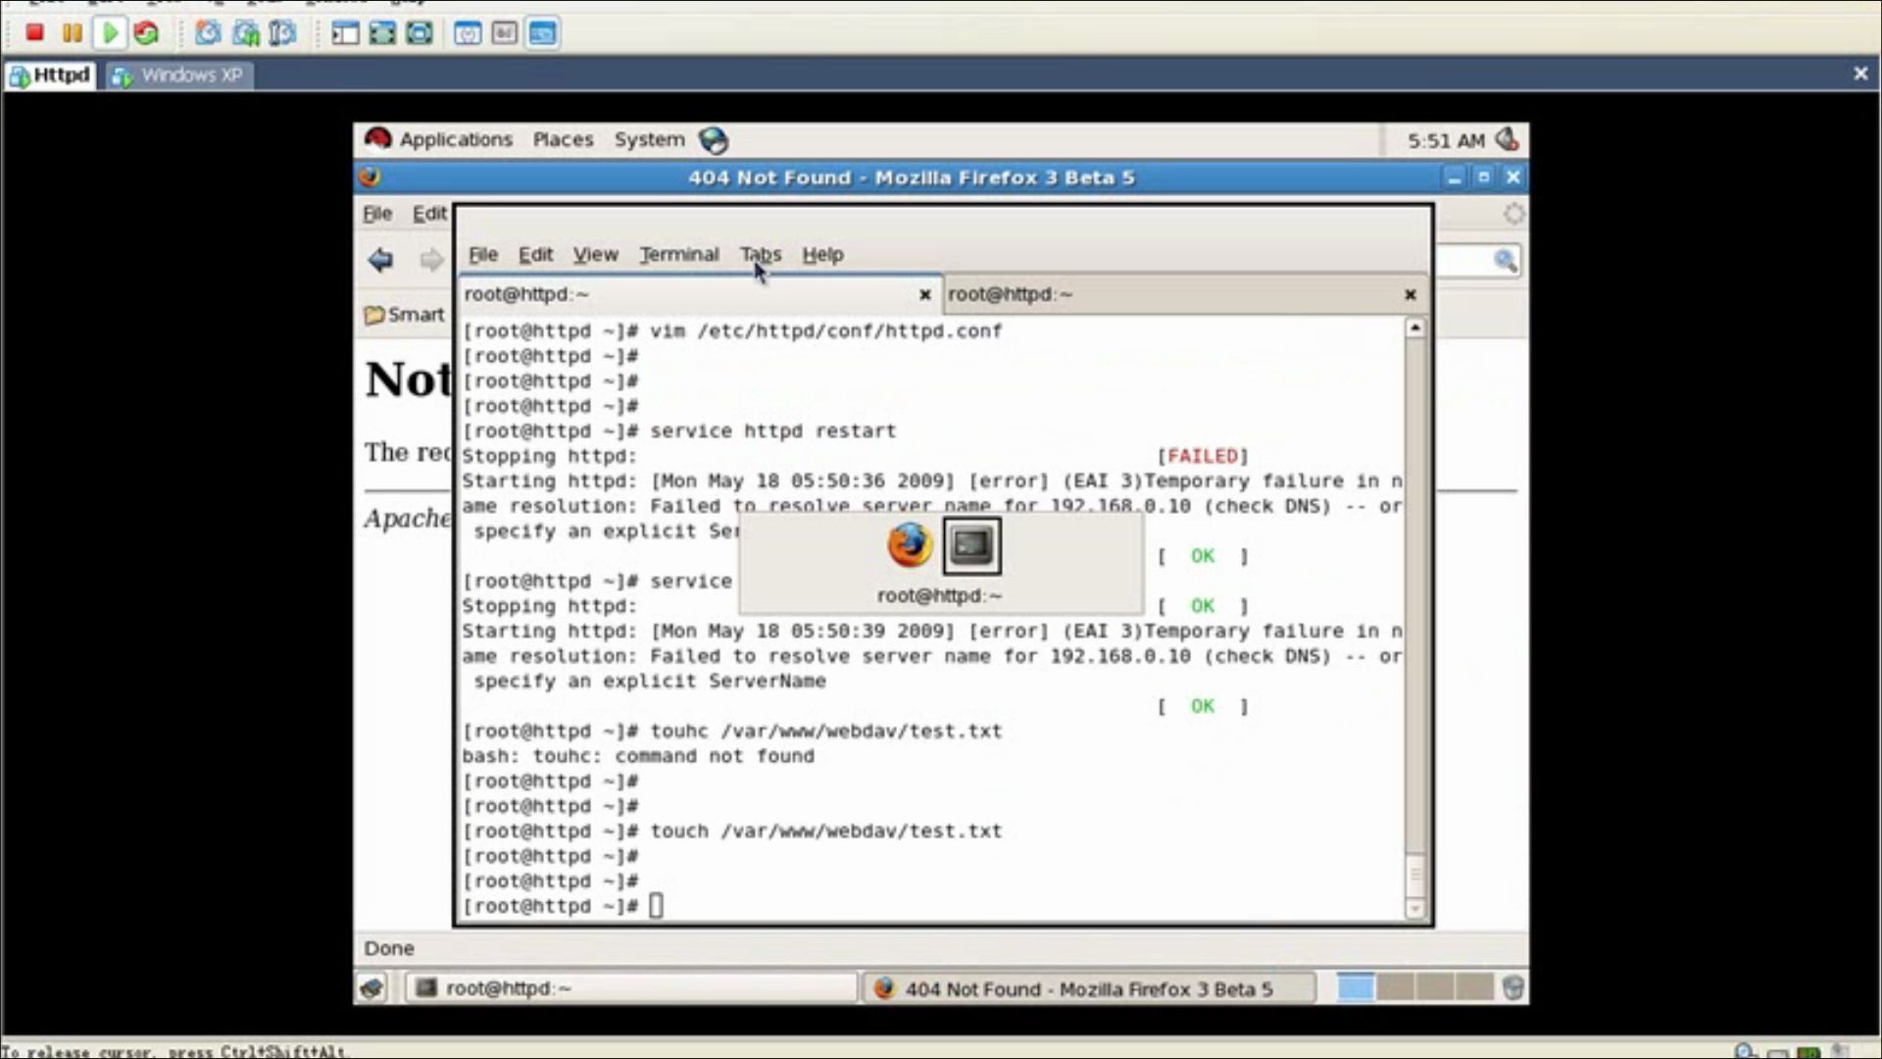Click the web browser globe launcher icon
The height and width of the screenshot is (1059, 1882).
tap(714, 140)
